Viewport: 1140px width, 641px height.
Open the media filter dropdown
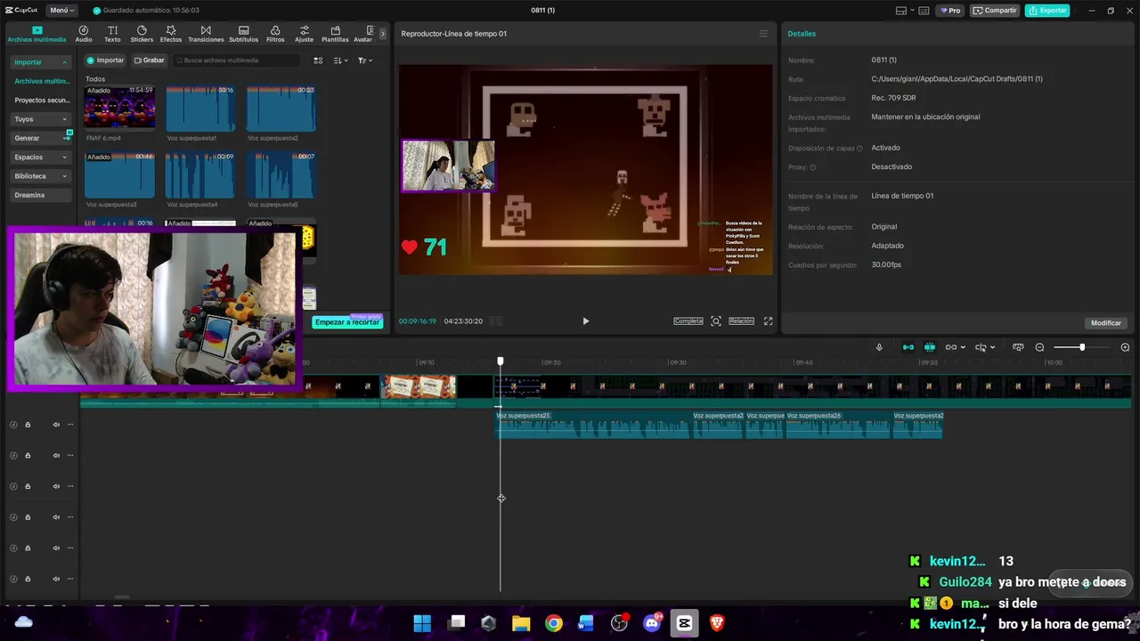365,61
